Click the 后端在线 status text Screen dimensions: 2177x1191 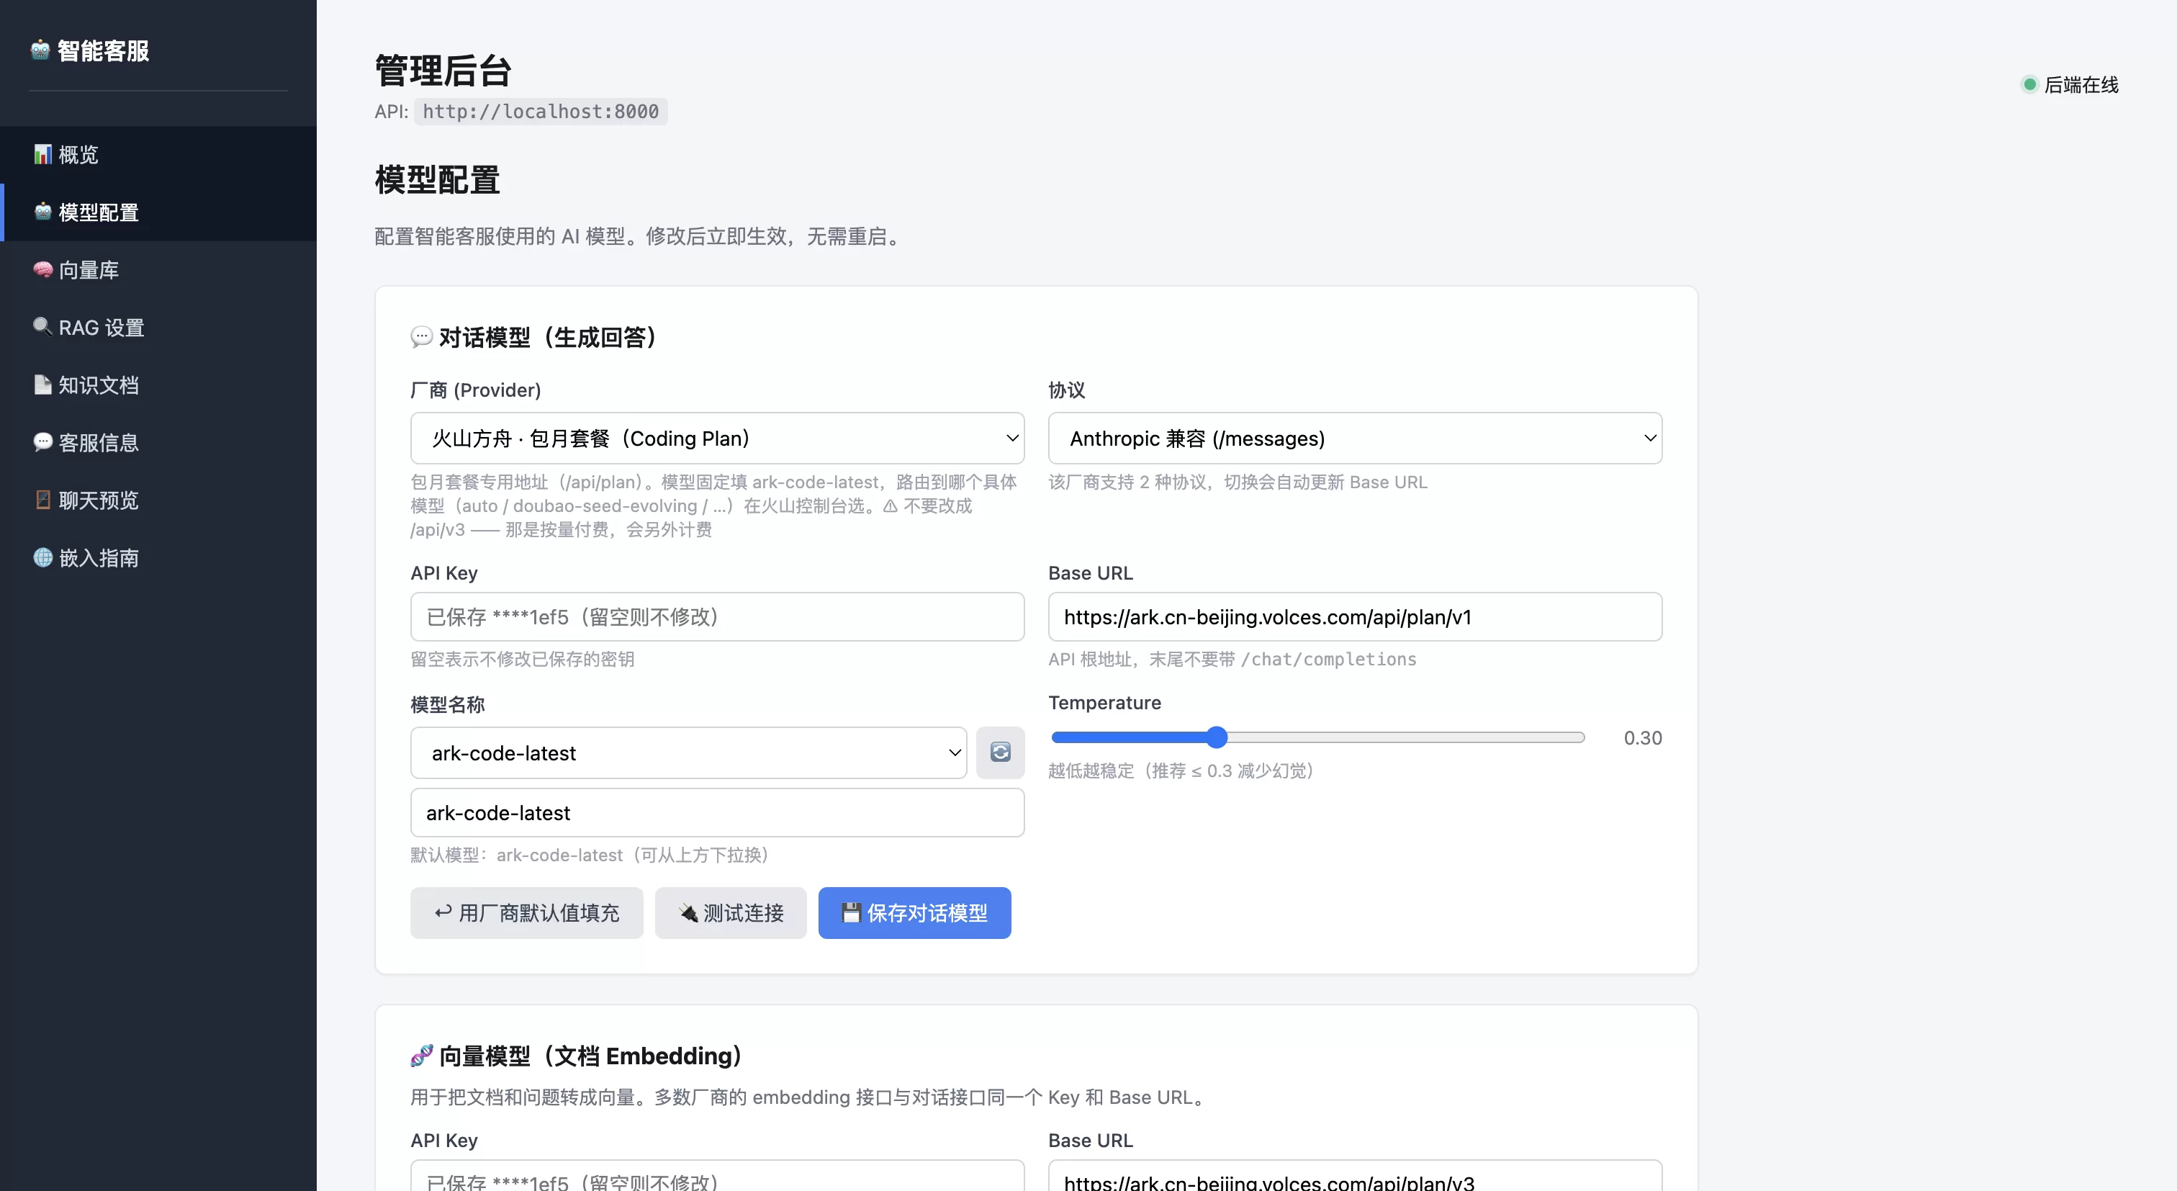(x=2081, y=84)
